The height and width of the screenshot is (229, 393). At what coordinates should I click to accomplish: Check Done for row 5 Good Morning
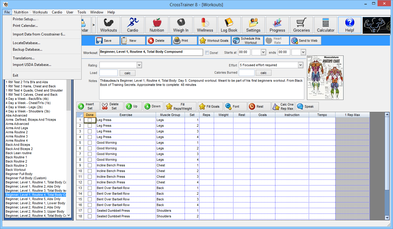click(x=90, y=143)
